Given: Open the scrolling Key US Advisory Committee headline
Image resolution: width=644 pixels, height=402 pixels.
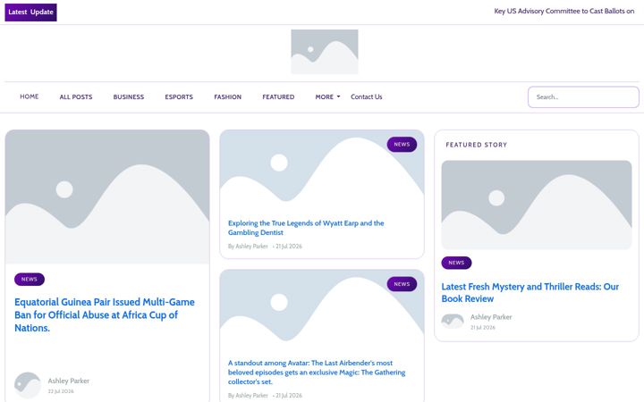Looking at the screenshot, I should pyautogui.click(x=563, y=11).
